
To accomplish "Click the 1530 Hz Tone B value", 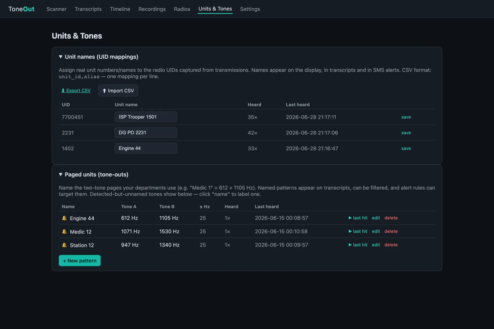I will coord(169,231).
